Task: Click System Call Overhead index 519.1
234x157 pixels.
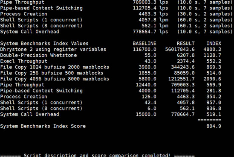Action: pyautogui.click(x=214, y=115)
